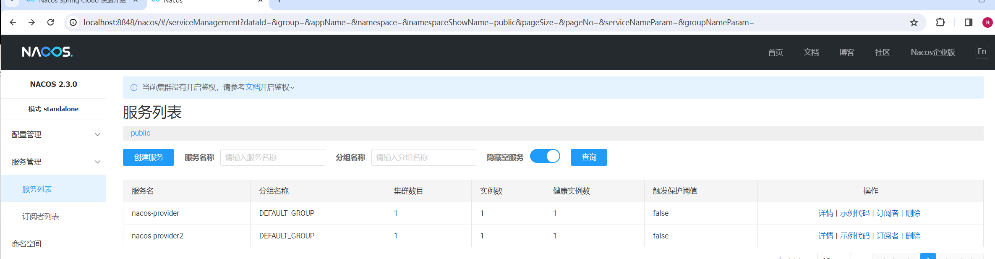Click the 查询 button

pos(589,157)
